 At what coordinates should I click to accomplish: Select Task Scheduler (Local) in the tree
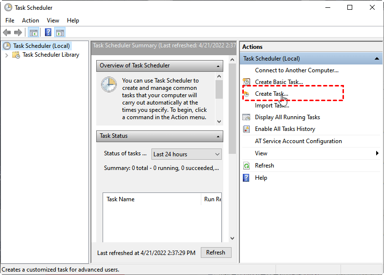click(42, 46)
